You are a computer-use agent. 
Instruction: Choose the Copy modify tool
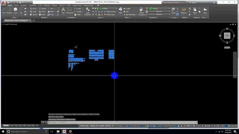[33, 12]
